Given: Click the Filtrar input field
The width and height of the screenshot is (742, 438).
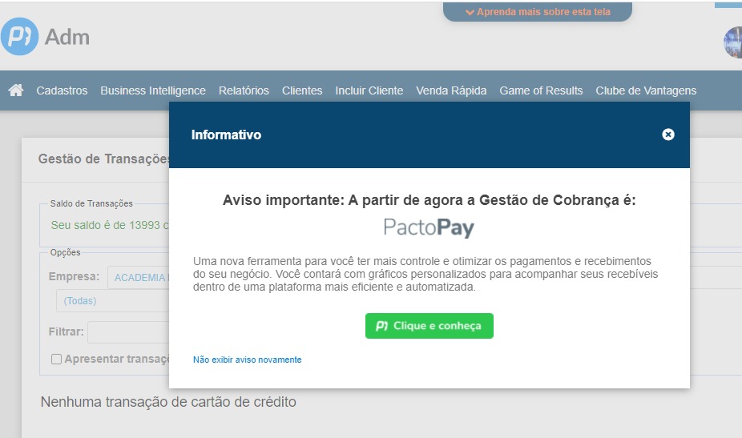Looking at the screenshot, I should pyautogui.click(x=128, y=332).
